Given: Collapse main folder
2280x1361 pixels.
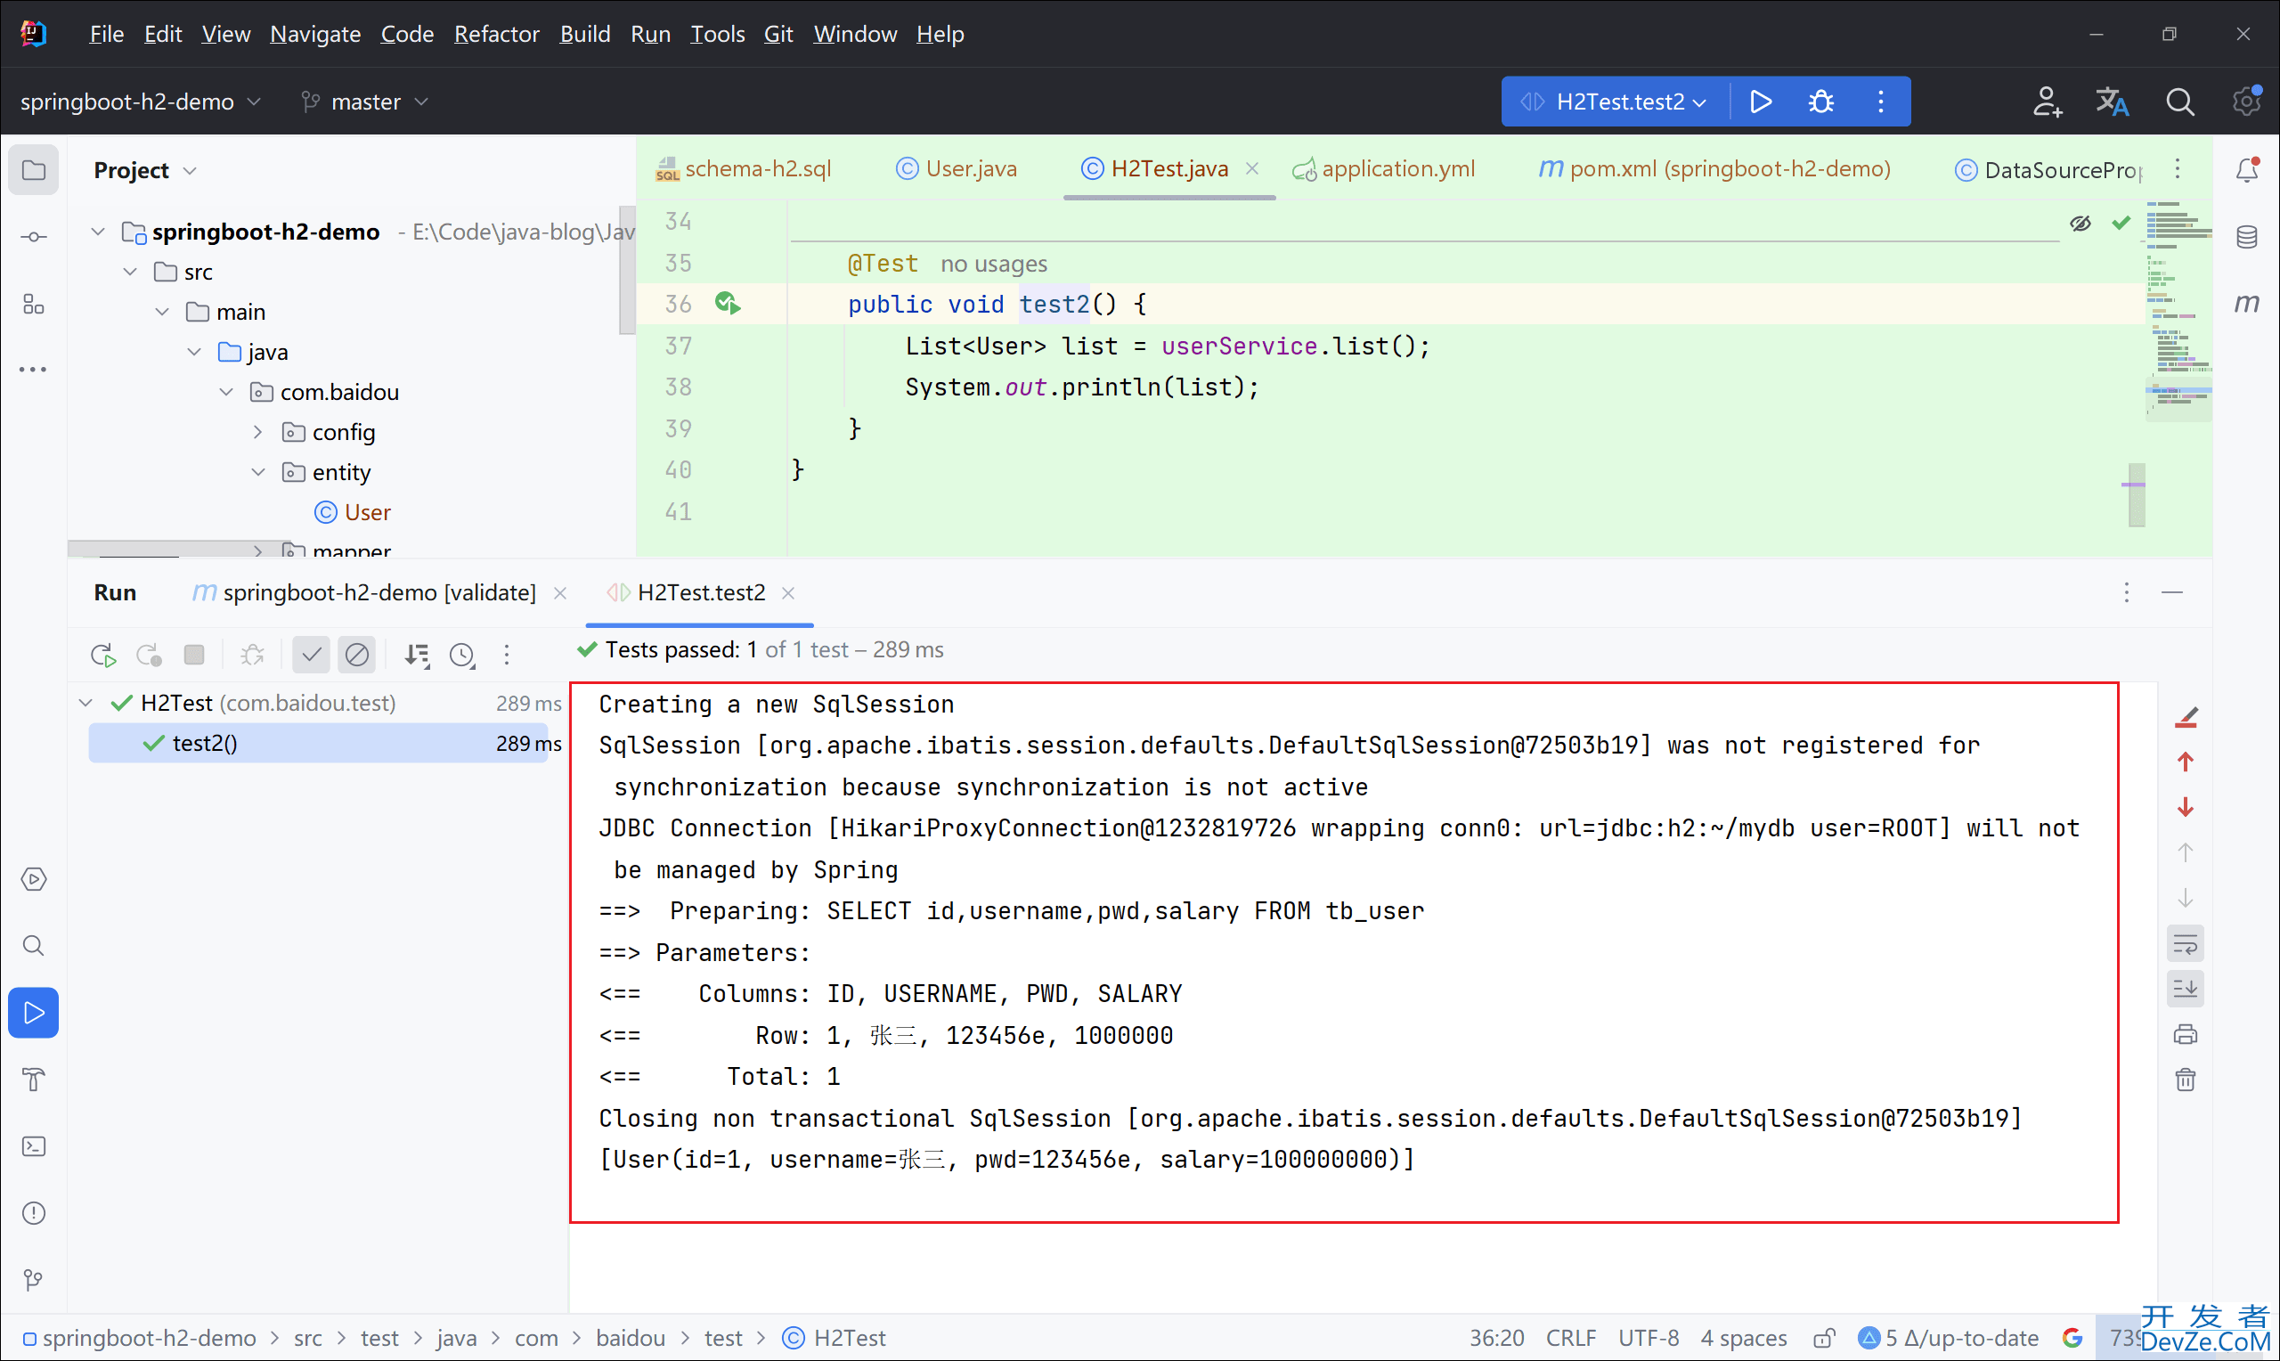Looking at the screenshot, I should pyautogui.click(x=162, y=312).
